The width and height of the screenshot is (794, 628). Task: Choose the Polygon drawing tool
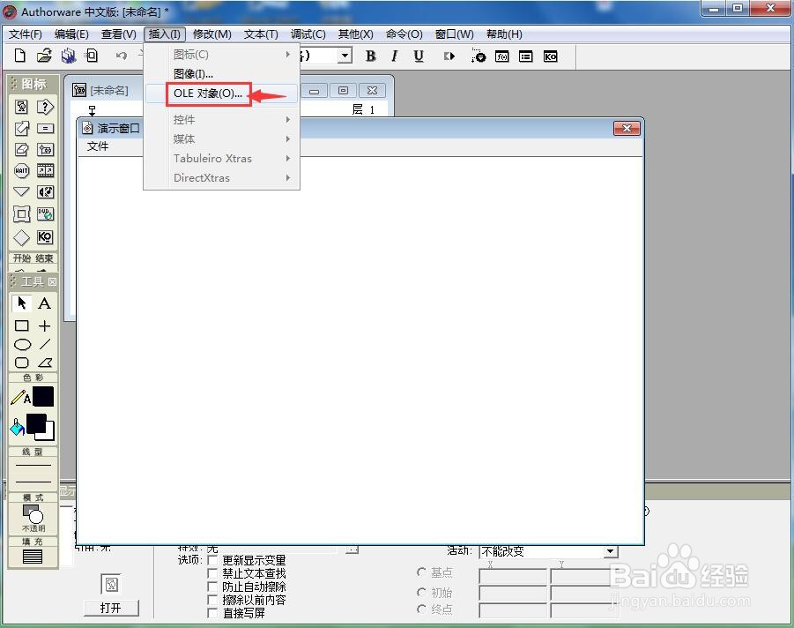[x=45, y=363]
